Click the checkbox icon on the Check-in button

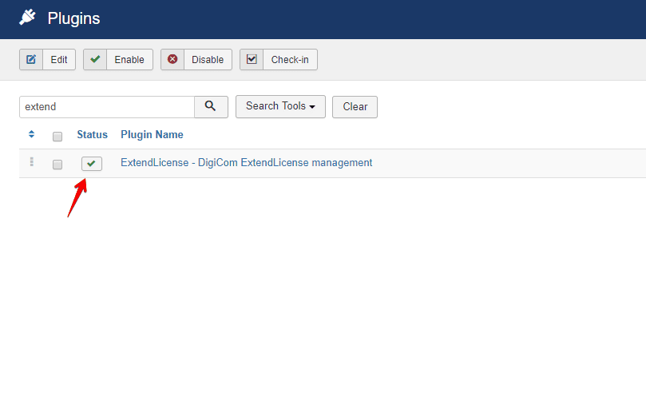[252, 60]
